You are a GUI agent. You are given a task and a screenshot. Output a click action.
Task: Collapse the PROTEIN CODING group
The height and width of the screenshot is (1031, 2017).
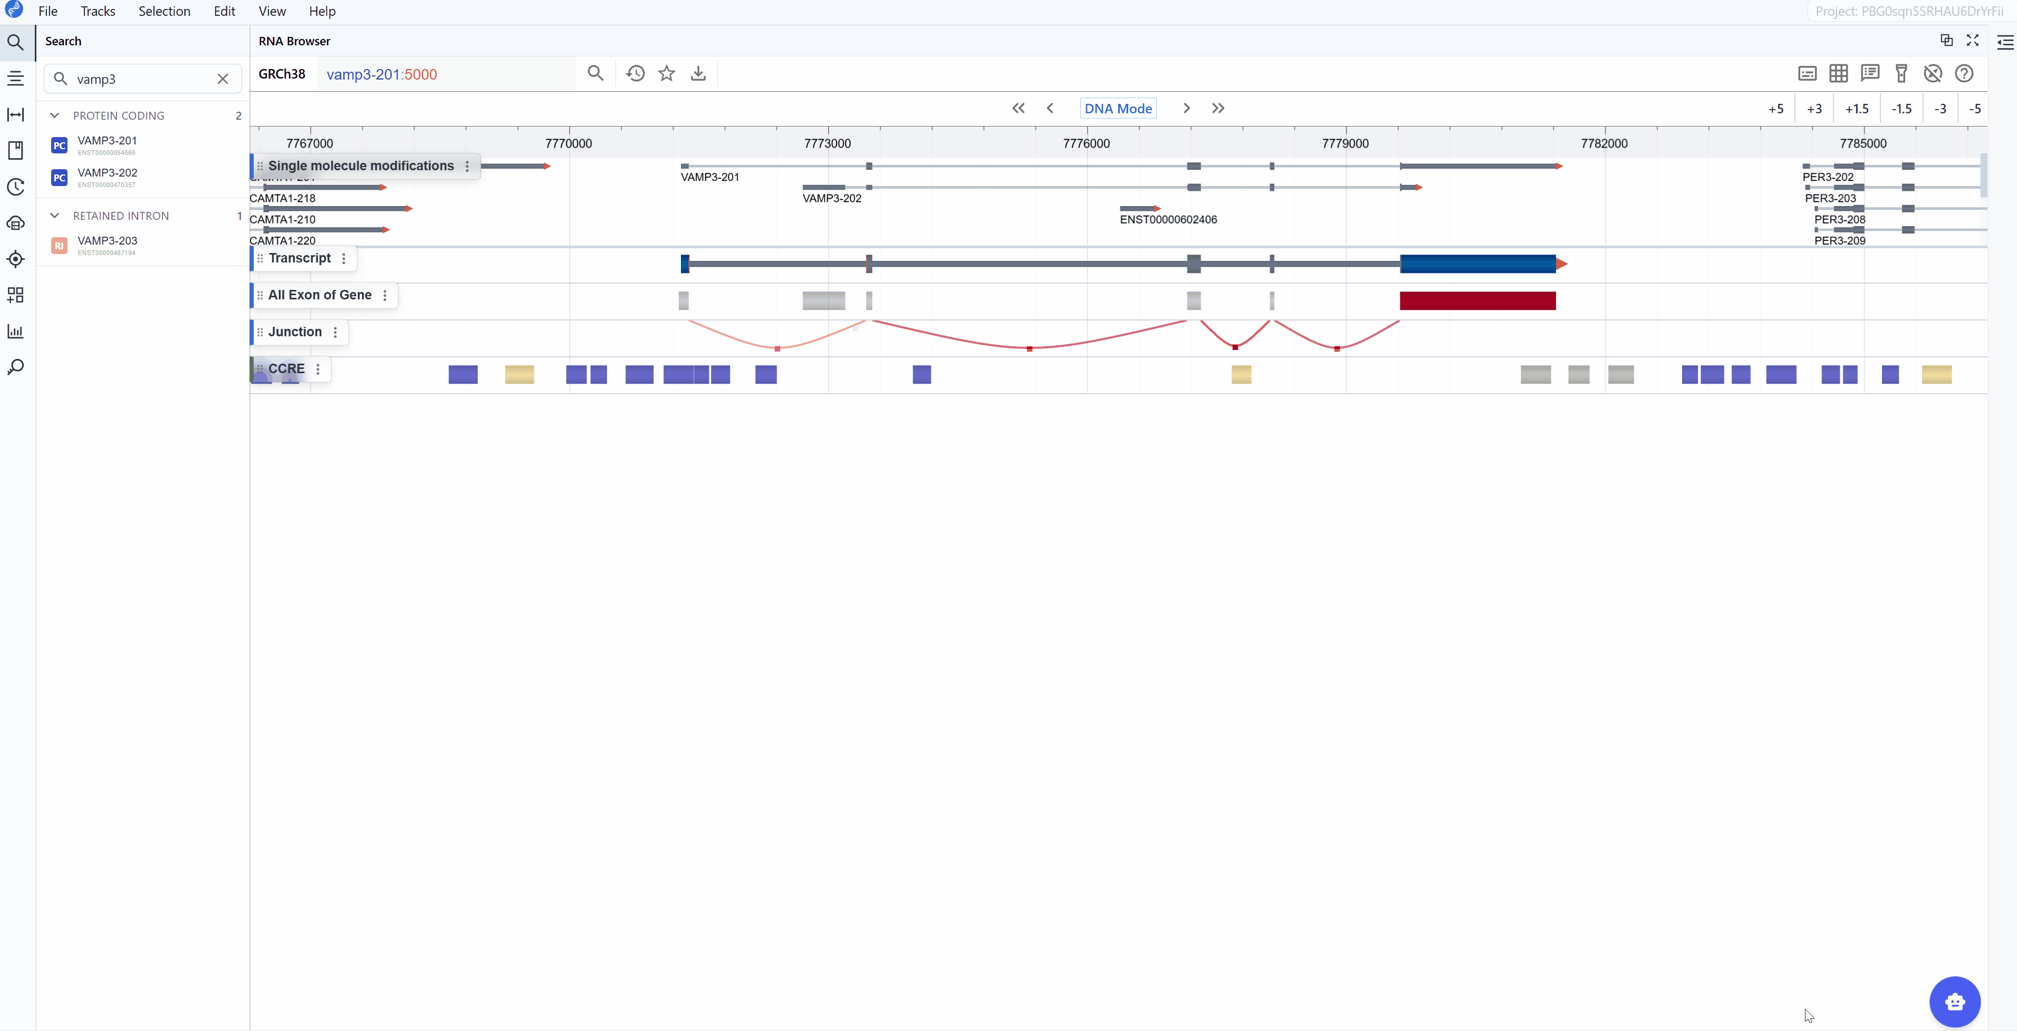[55, 116]
